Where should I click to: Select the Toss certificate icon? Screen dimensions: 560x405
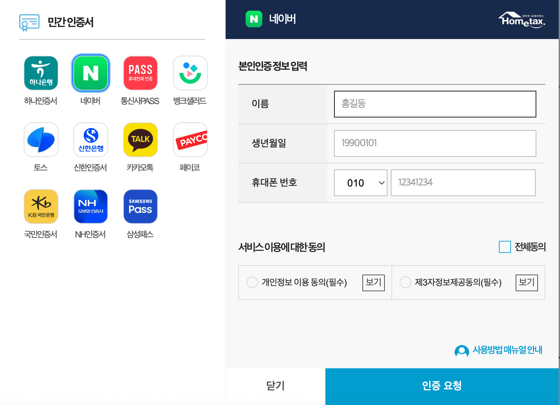41,140
